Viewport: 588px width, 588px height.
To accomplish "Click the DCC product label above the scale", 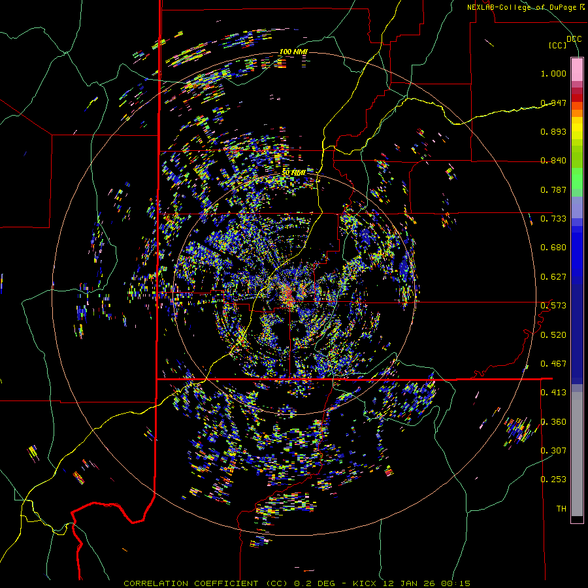I will [x=574, y=39].
